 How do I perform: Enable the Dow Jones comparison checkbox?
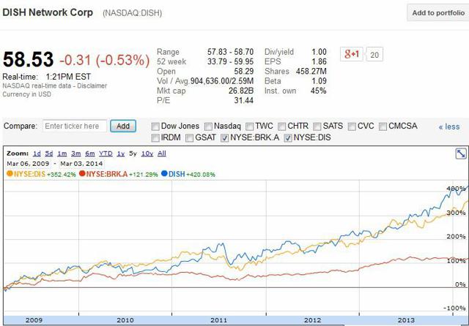tap(155, 126)
